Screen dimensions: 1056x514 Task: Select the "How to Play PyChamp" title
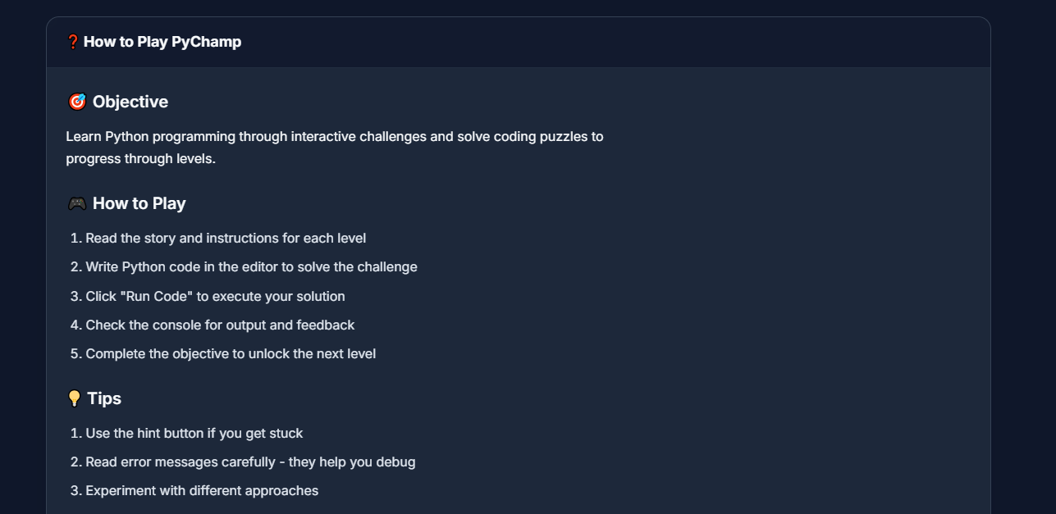pos(162,42)
